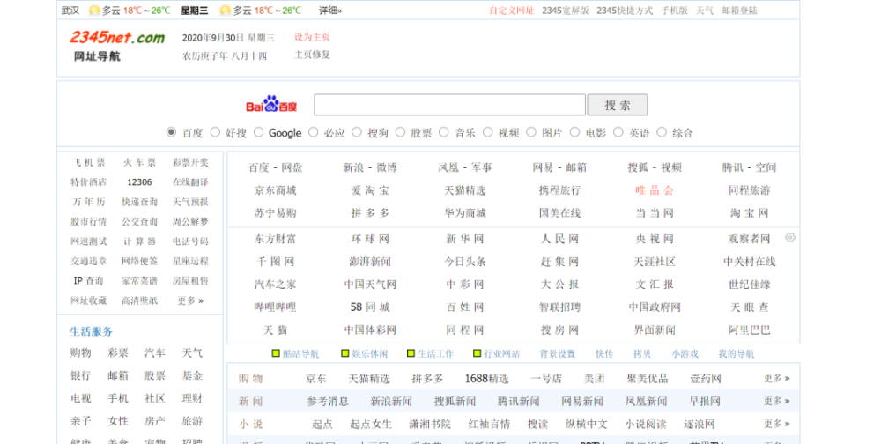Image resolution: width=881 pixels, height=444 pixels.
Task: Open the 2345宽屏版 link
Action: [x=565, y=11]
